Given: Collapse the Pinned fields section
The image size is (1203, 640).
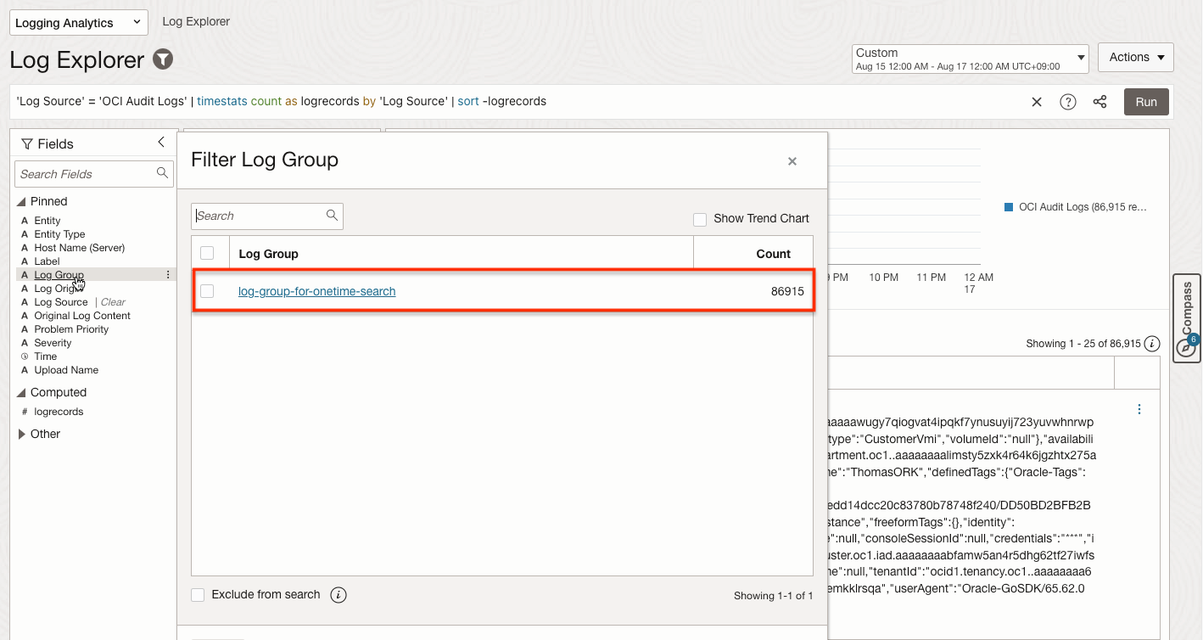Looking at the screenshot, I should tap(21, 202).
